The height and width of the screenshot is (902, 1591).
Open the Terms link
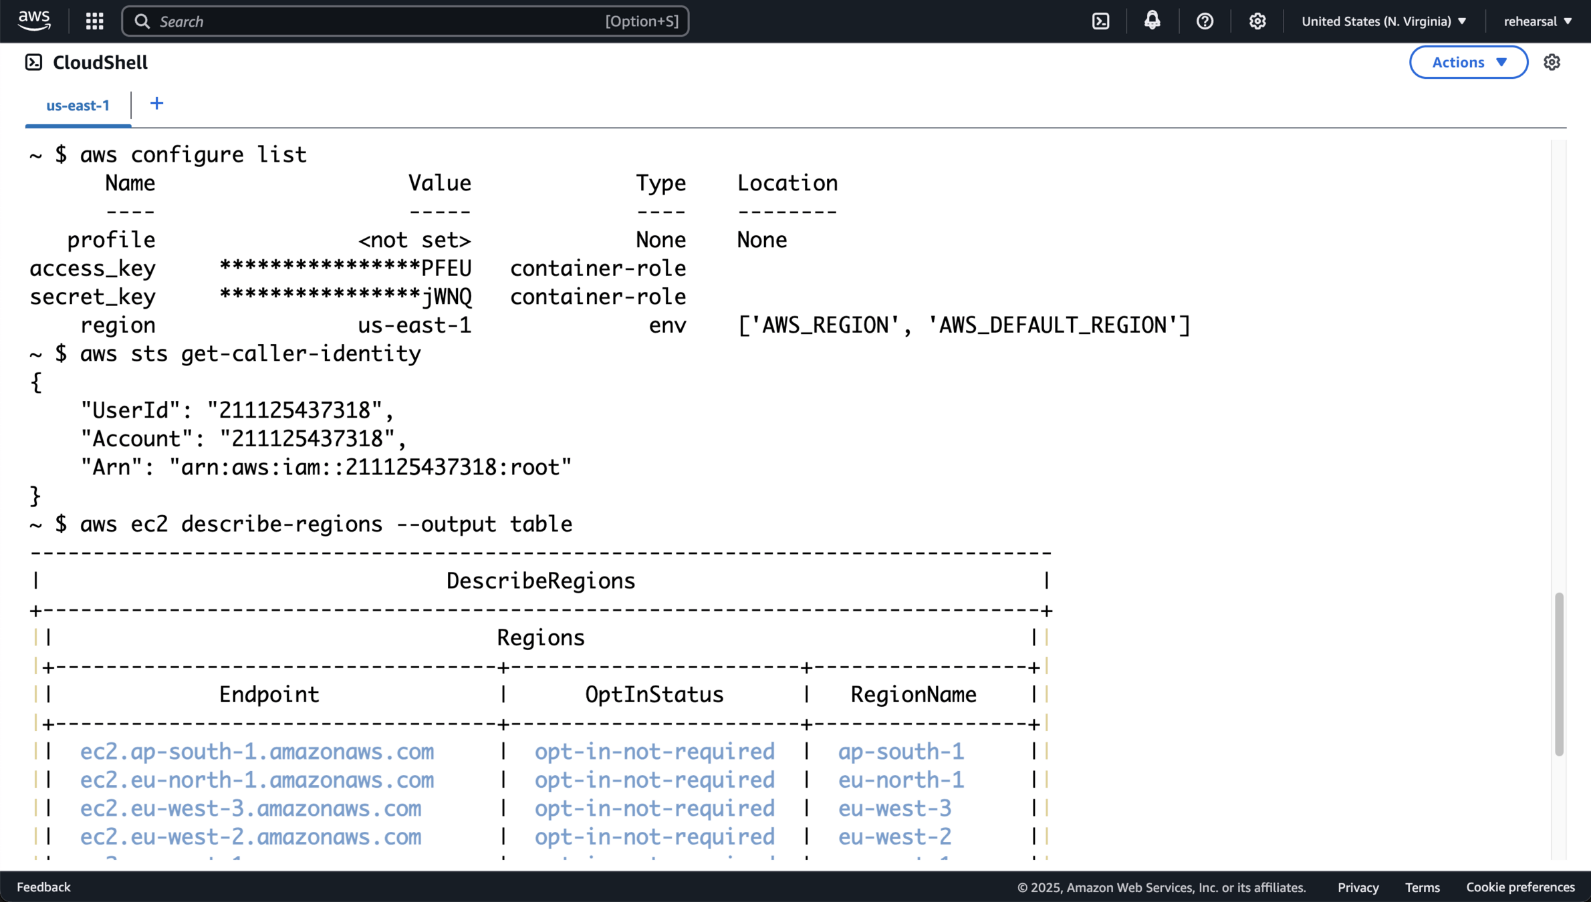point(1422,887)
